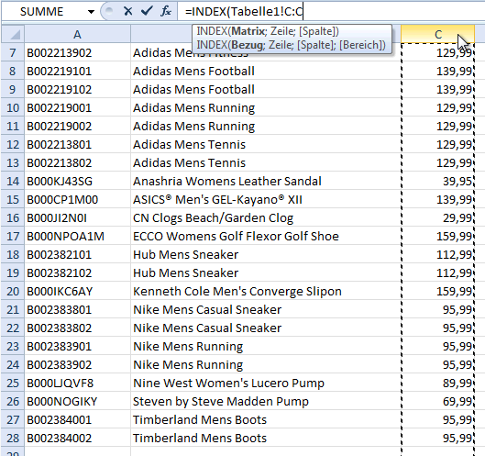The width and height of the screenshot is (485, 456).
Task: Select price 39,95 cell
Action: (437, 181)
